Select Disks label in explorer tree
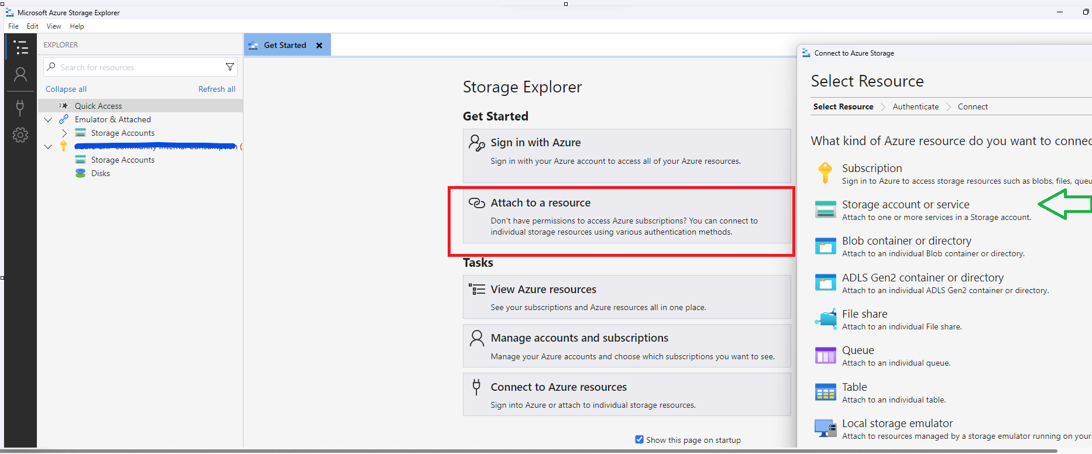Viewport: 1092px width, 454px height. tap(101, 173)
